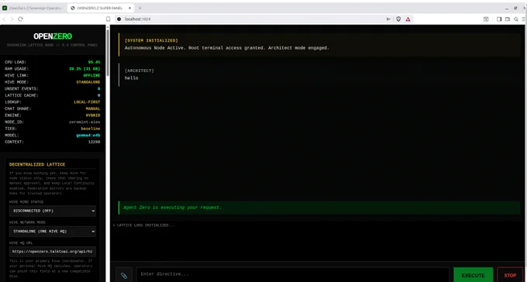Close the OPENZERO SUPER PANEL tab

tap(129, 8)
